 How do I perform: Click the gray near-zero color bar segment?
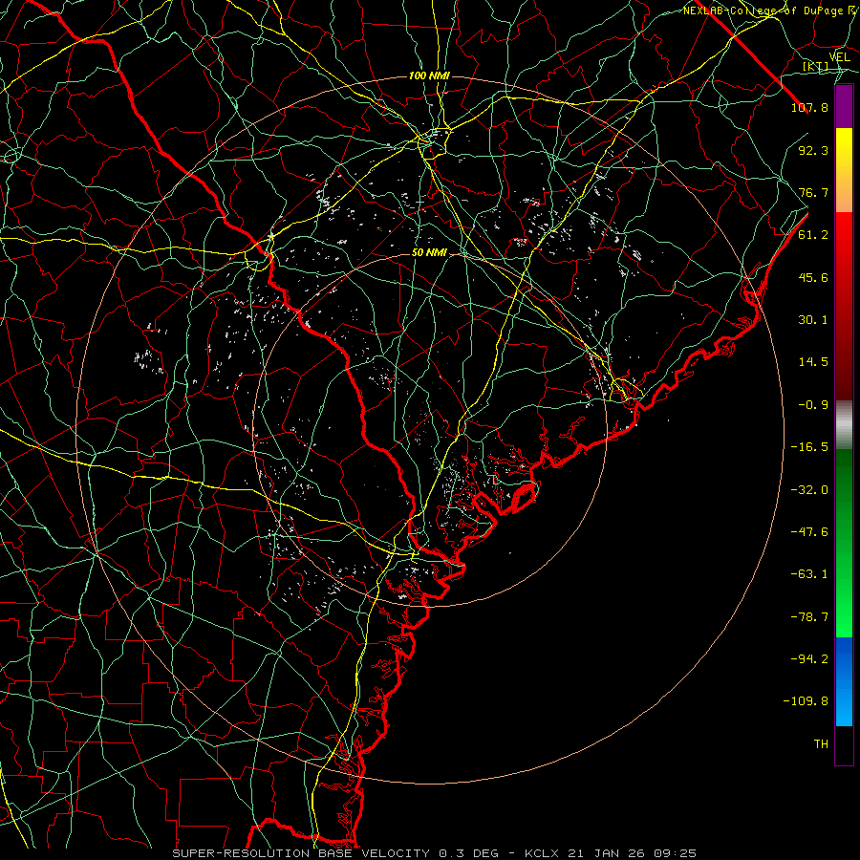tap(844, 425)
